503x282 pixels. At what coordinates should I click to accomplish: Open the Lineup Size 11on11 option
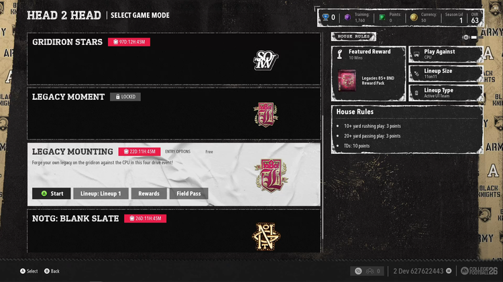point(446,74)
